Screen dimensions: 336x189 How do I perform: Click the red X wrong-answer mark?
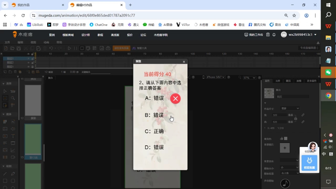175,98
